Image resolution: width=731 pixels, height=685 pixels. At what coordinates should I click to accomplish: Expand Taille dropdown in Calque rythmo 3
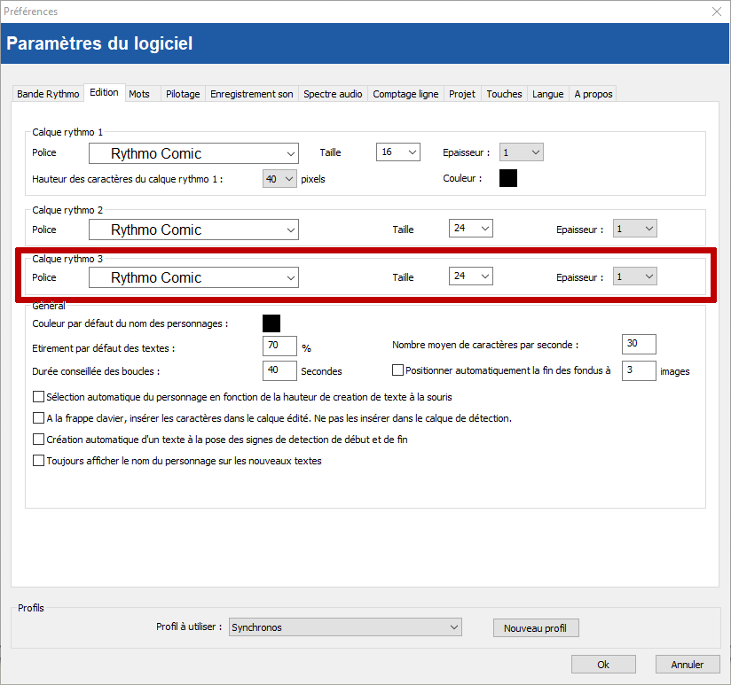pos(471,277)
